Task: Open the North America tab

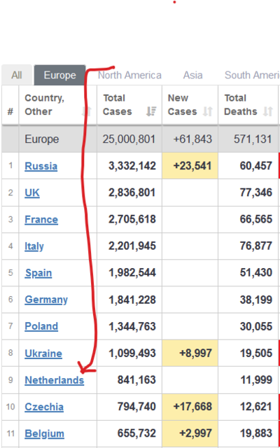Action: click(129, 75)
